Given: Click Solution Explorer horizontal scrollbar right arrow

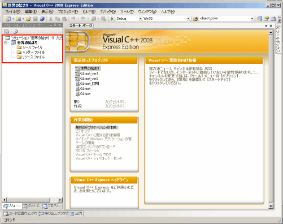Looking at the screenshot, I should tap(60, 200).
